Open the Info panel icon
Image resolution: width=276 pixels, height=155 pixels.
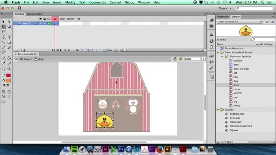coord(211,41)
